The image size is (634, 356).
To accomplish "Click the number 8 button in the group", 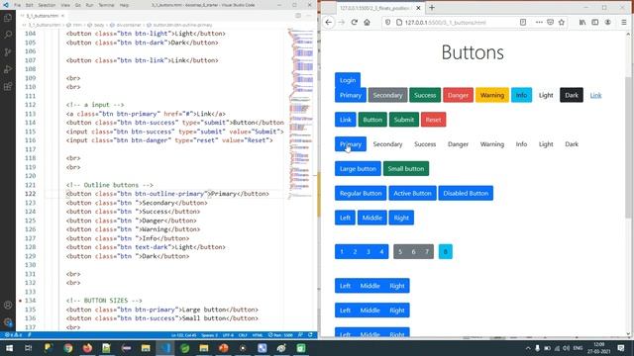I will [x=446, y=251].
